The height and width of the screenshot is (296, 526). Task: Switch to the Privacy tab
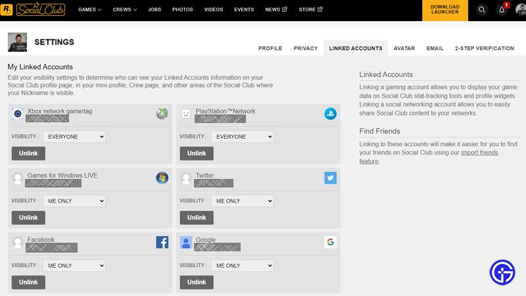(305, 48)
